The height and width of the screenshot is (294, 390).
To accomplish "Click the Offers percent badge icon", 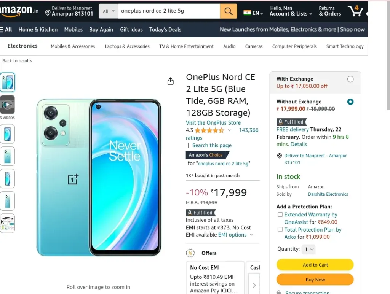I will (x=190, y=253).
